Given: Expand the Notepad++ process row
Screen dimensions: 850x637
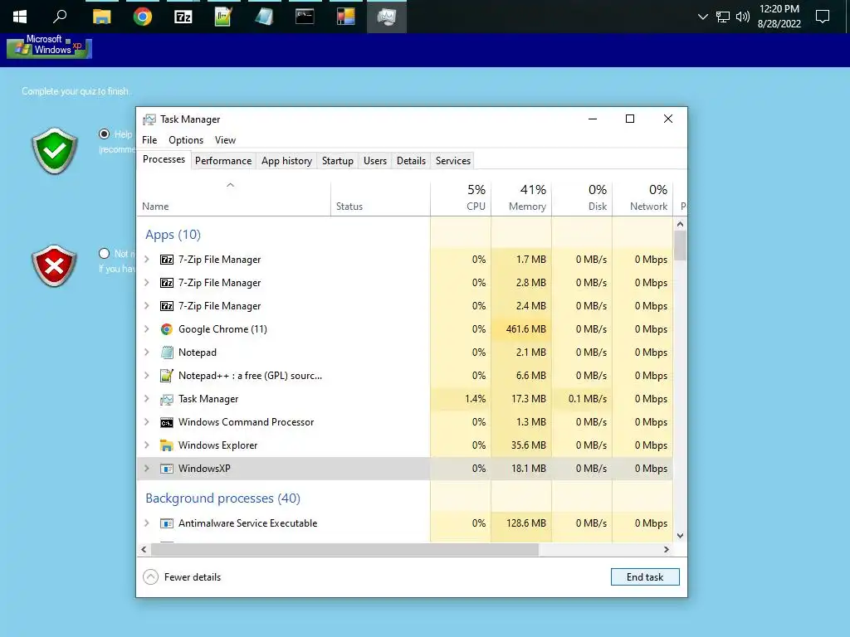Looking at the screenshot, I should pyautogui.click(x=147, y=376).
